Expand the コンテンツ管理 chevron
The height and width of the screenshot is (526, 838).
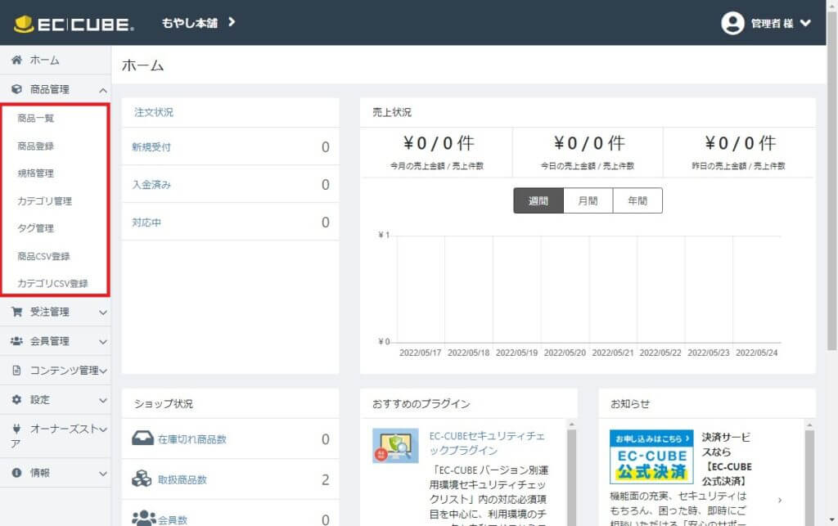[x=103, y=371]
